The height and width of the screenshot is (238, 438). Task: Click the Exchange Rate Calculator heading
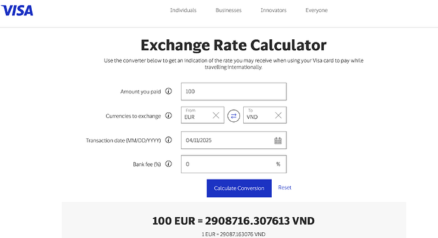234,45
